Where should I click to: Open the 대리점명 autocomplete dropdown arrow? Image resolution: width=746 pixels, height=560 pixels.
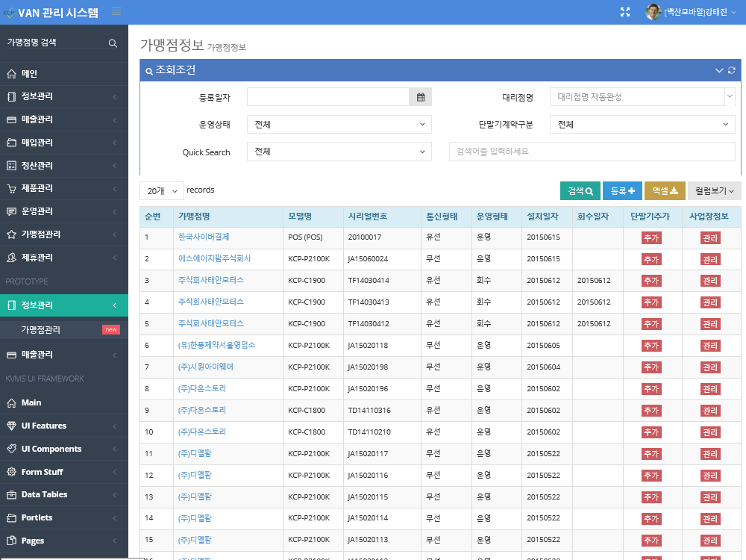[730, 96]
